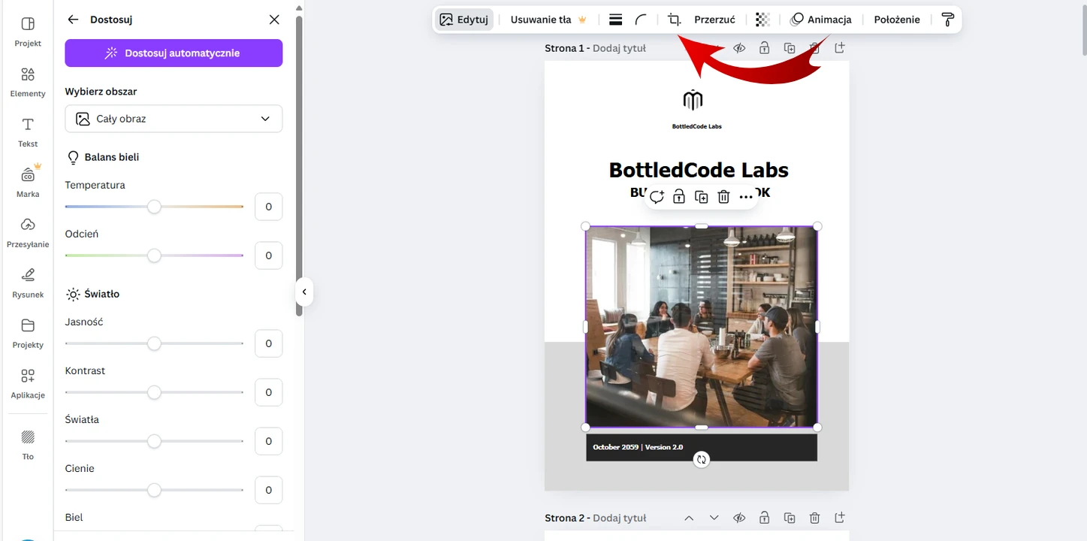
Task: Click the Kontrast slider handle
Action: point(154,392)
